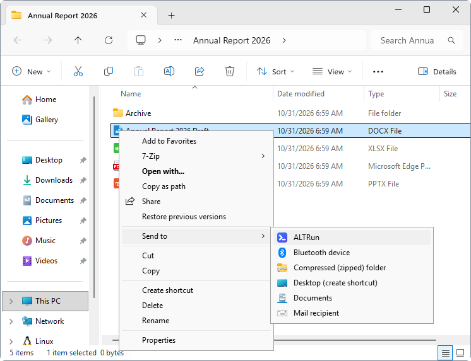Add a new tab
The width and height of the screenshot is (471, 361).
[x=171, y=16]
